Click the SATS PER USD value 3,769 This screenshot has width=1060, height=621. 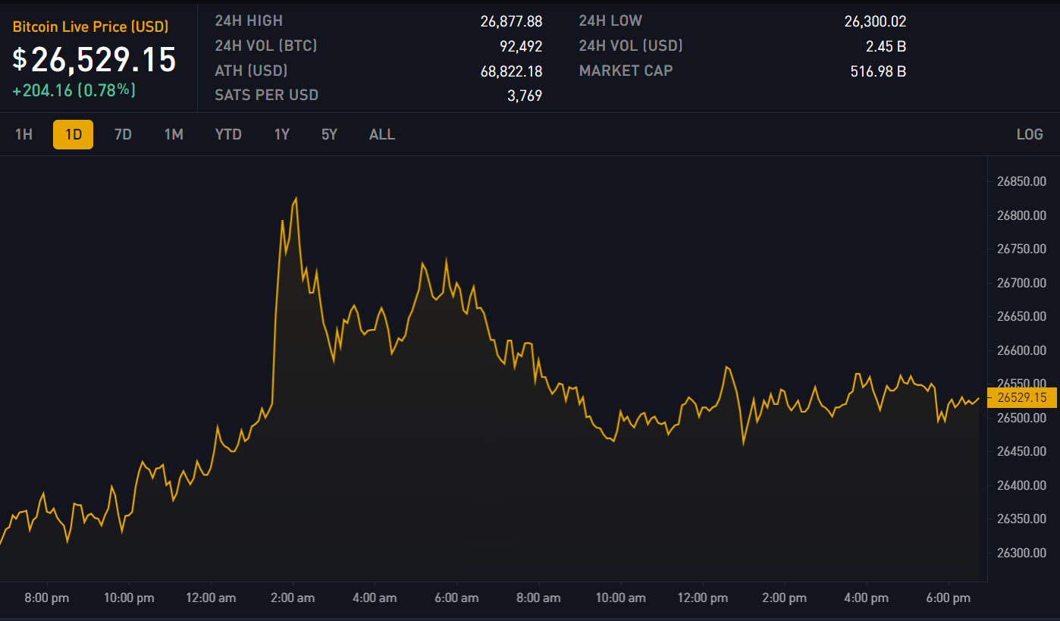[x=524, y=96]
